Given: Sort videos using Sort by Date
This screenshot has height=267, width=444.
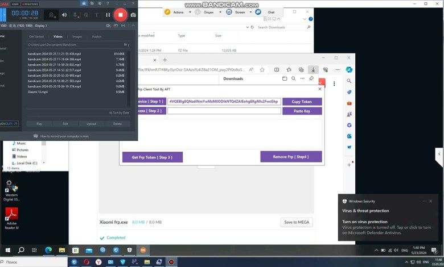Looking at the screenshot, I should click(x=118, y=112).
